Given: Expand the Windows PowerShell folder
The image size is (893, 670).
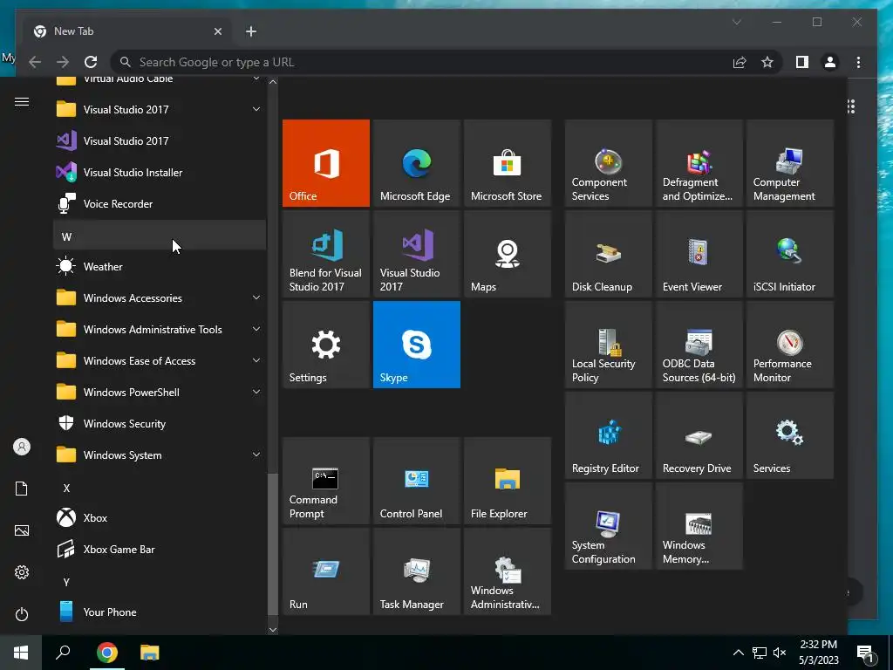Looking at the screenshot, I should (160, 392).
